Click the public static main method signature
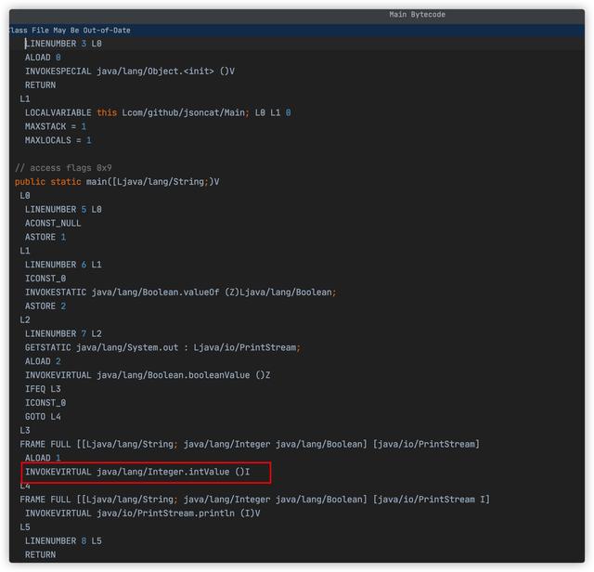 (x=117, y=182)
